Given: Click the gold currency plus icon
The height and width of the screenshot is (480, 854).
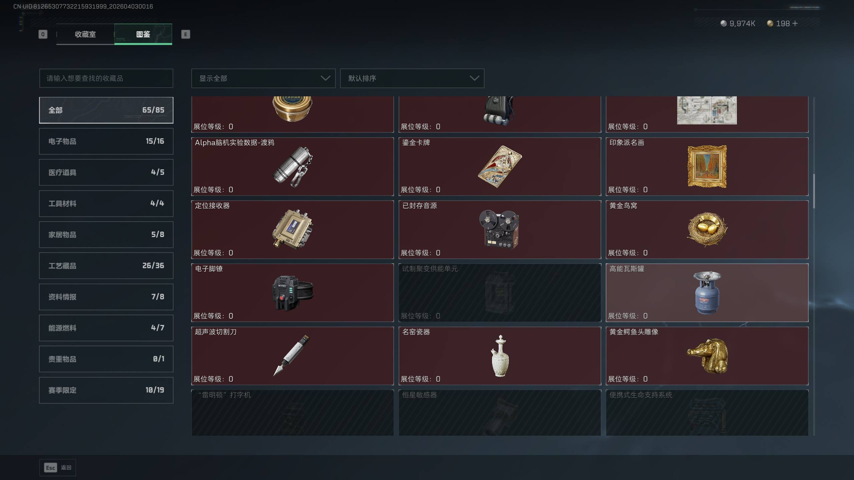Looking at the screenshot, I should (795, 23).
